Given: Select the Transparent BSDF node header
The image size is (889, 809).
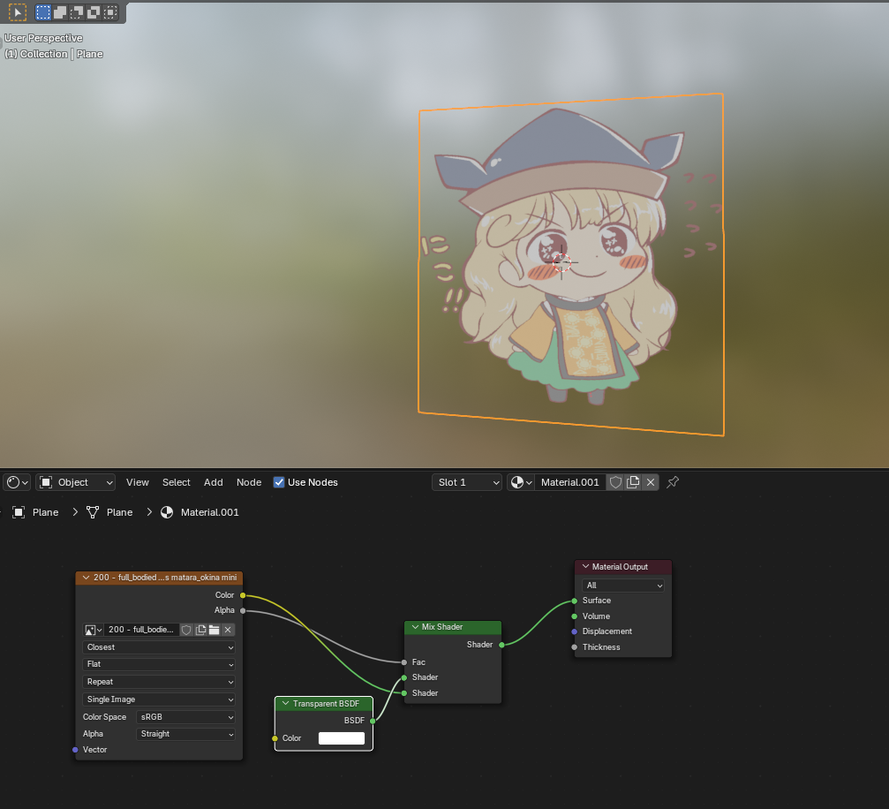Looking at the screenshot, I should coord(324,704).
